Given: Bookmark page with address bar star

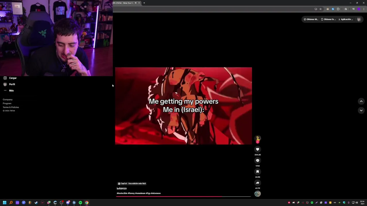Looking at the screenshot, I should 321,9.
